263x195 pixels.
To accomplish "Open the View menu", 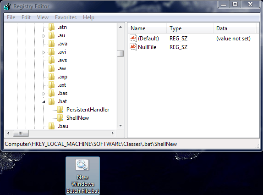I will (43, 17).
